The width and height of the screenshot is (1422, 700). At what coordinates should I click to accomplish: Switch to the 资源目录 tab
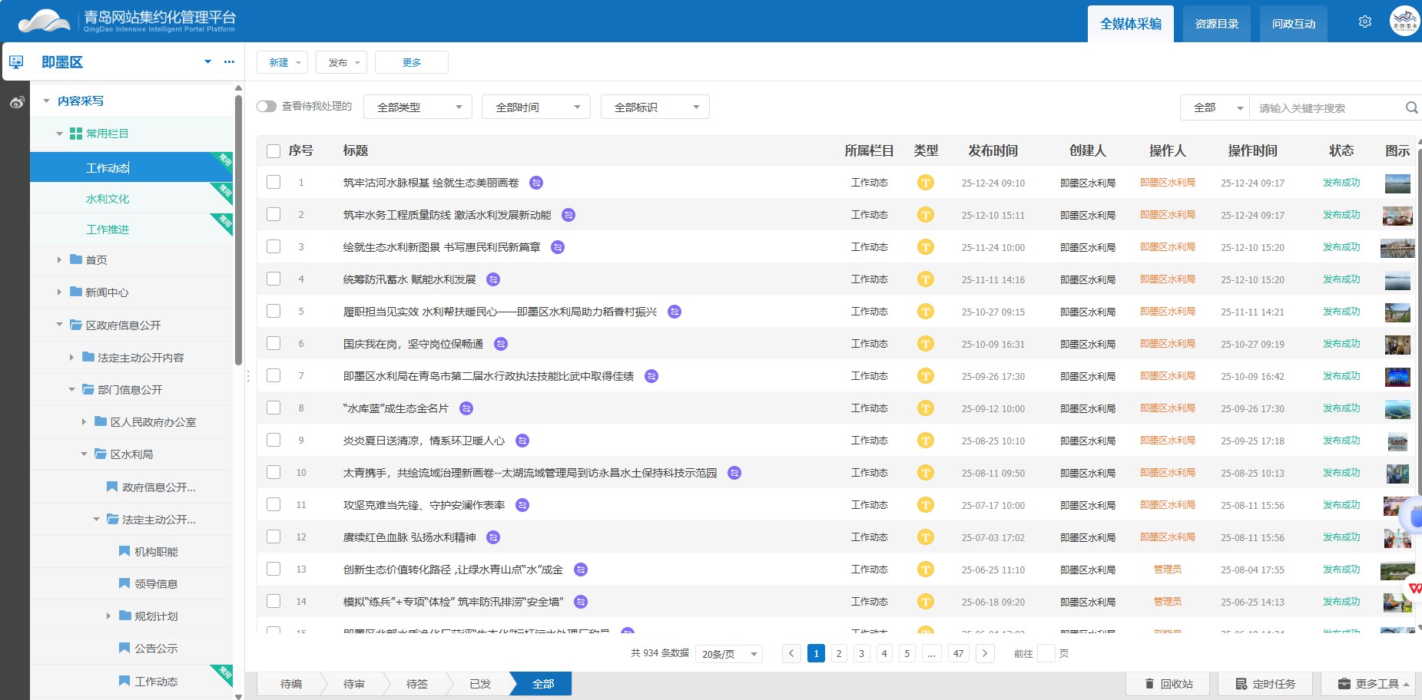click(1217, 24)
